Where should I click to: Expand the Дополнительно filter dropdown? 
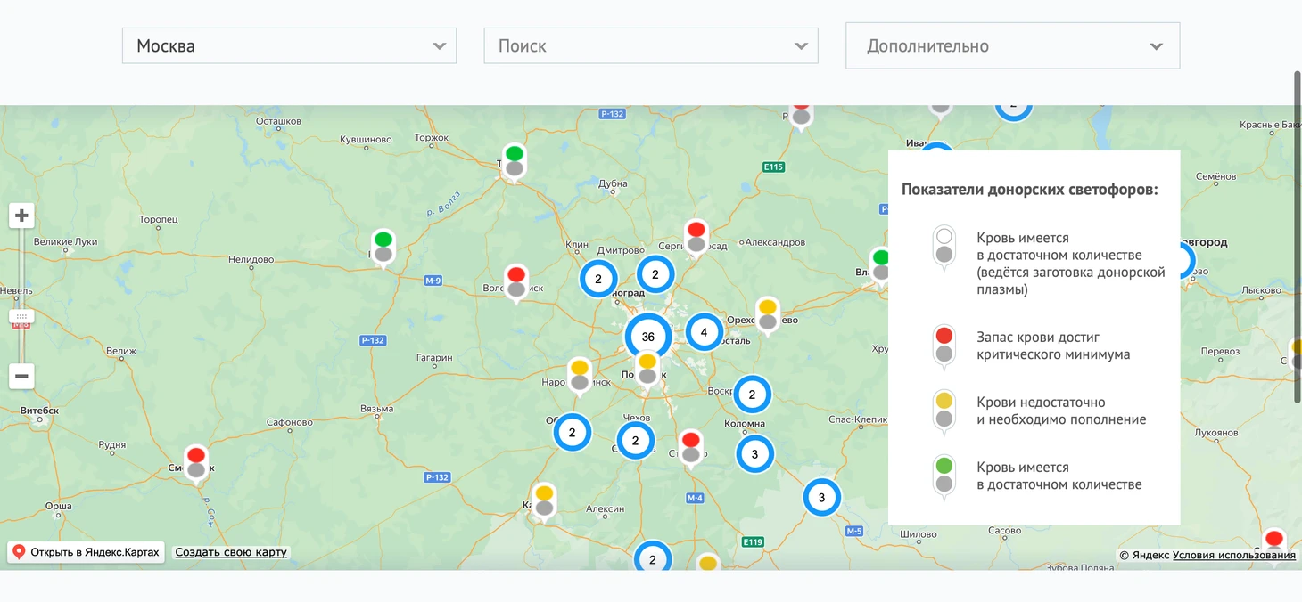(1012, 46)
